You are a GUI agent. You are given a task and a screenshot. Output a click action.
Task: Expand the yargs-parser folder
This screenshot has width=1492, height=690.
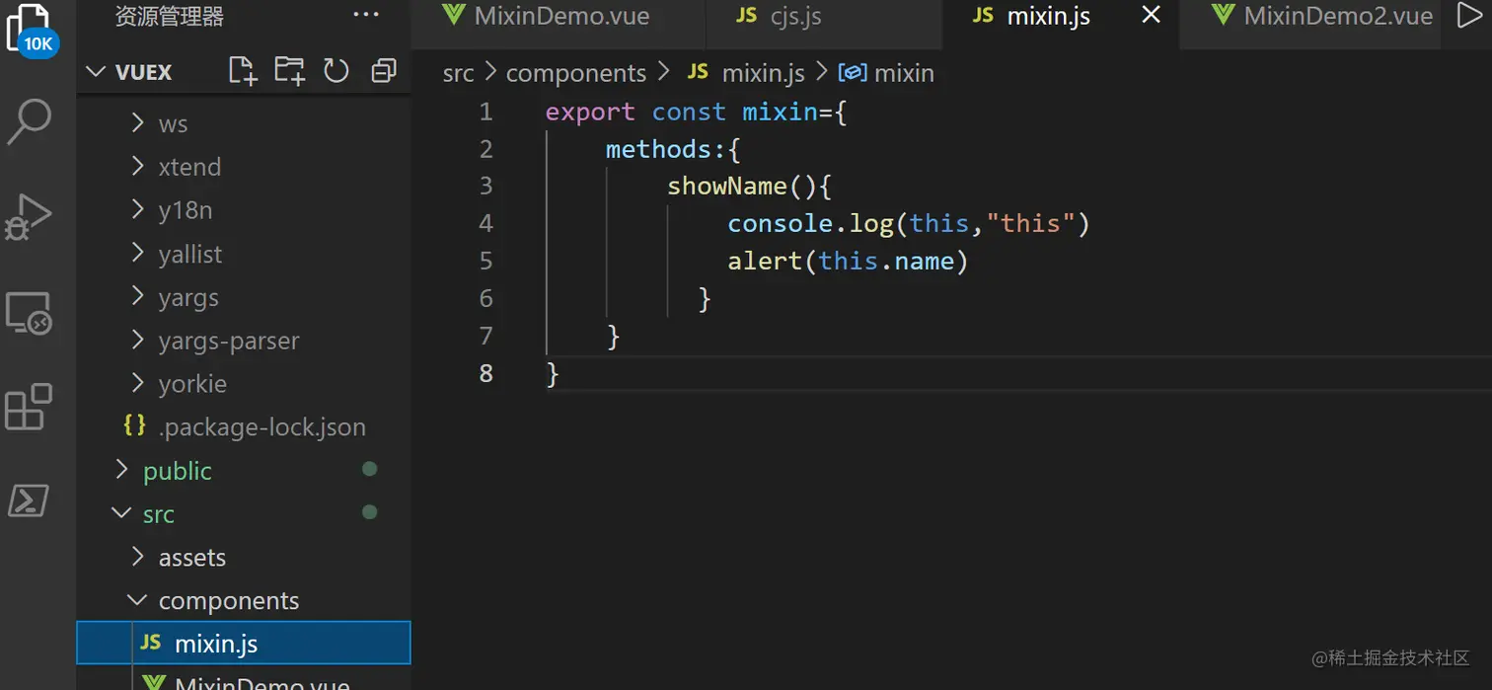244,341
